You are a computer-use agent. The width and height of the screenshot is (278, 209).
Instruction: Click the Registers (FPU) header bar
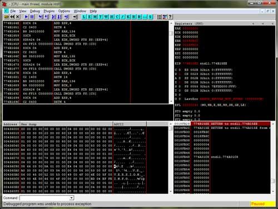[225, 23]
